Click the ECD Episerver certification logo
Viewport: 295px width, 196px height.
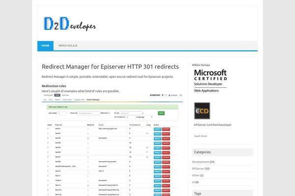(202, 111)
